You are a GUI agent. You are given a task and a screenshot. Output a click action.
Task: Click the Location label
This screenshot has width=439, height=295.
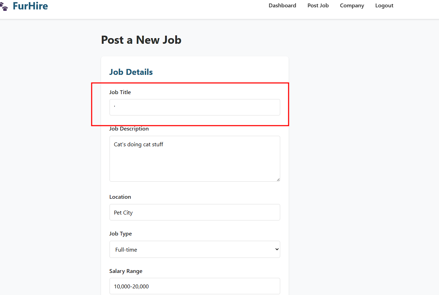pyautogui.click(x=120, y=197)
